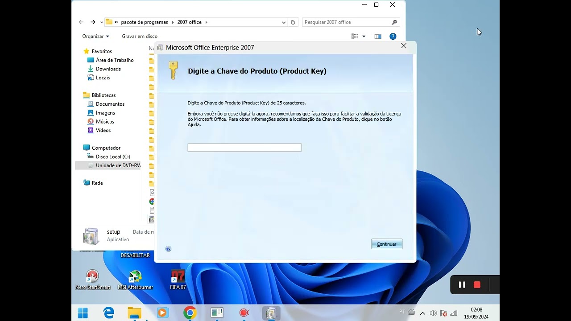Click the Continuar button
The width and height of the screenshot is (571, 321).
pyautogui.click(x=387, y=244)
